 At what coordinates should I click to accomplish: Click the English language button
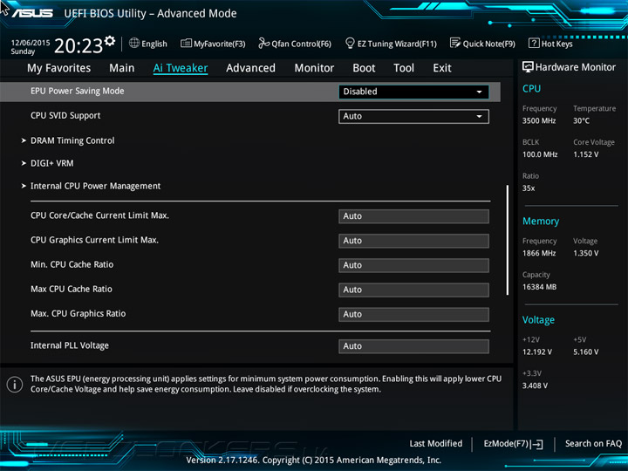pos(154,44)
